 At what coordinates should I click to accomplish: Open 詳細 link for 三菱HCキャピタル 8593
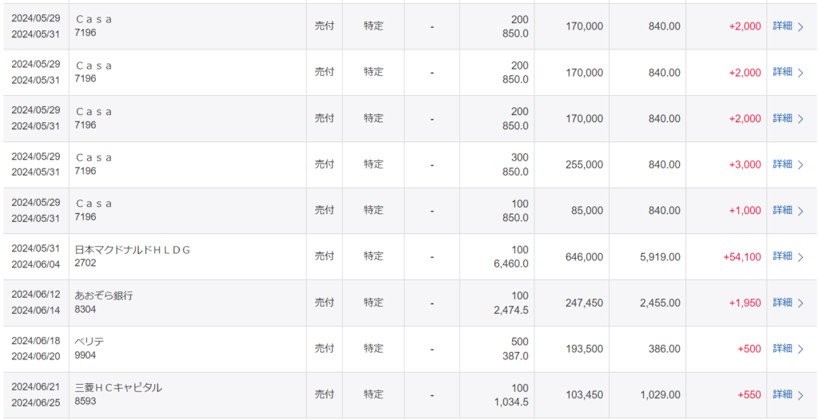[x=782, y=394]
